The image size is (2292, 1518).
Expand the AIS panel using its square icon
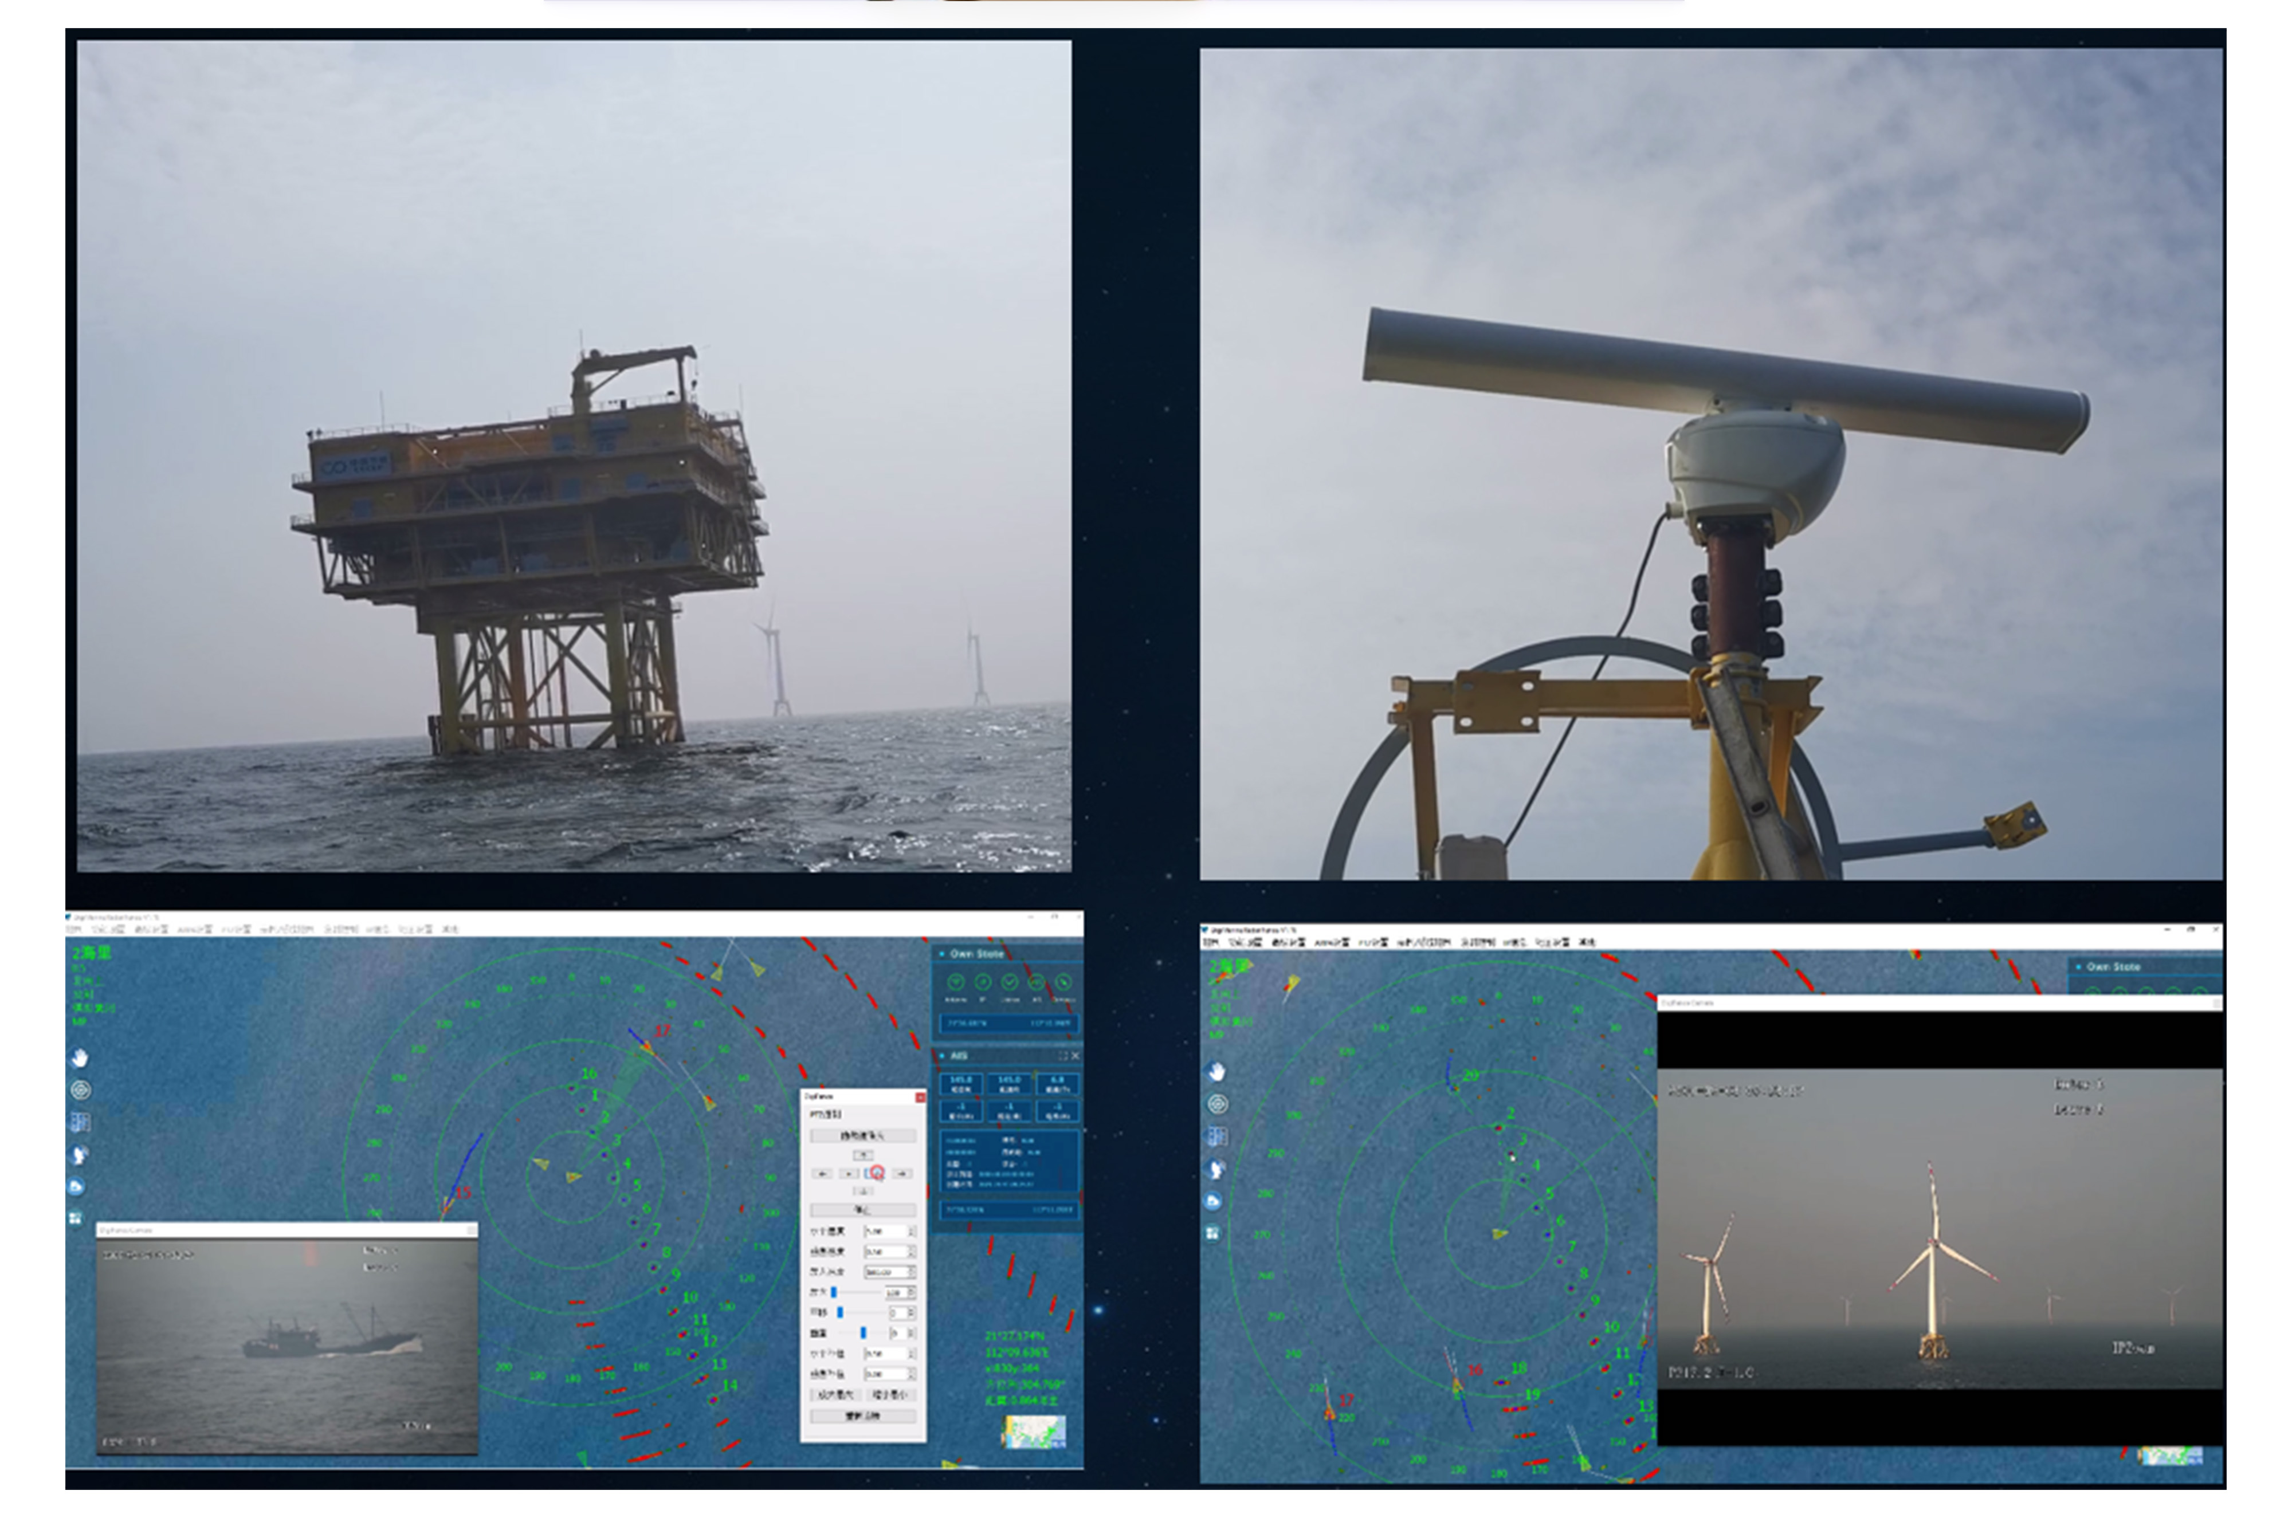click(1062, 1055)
